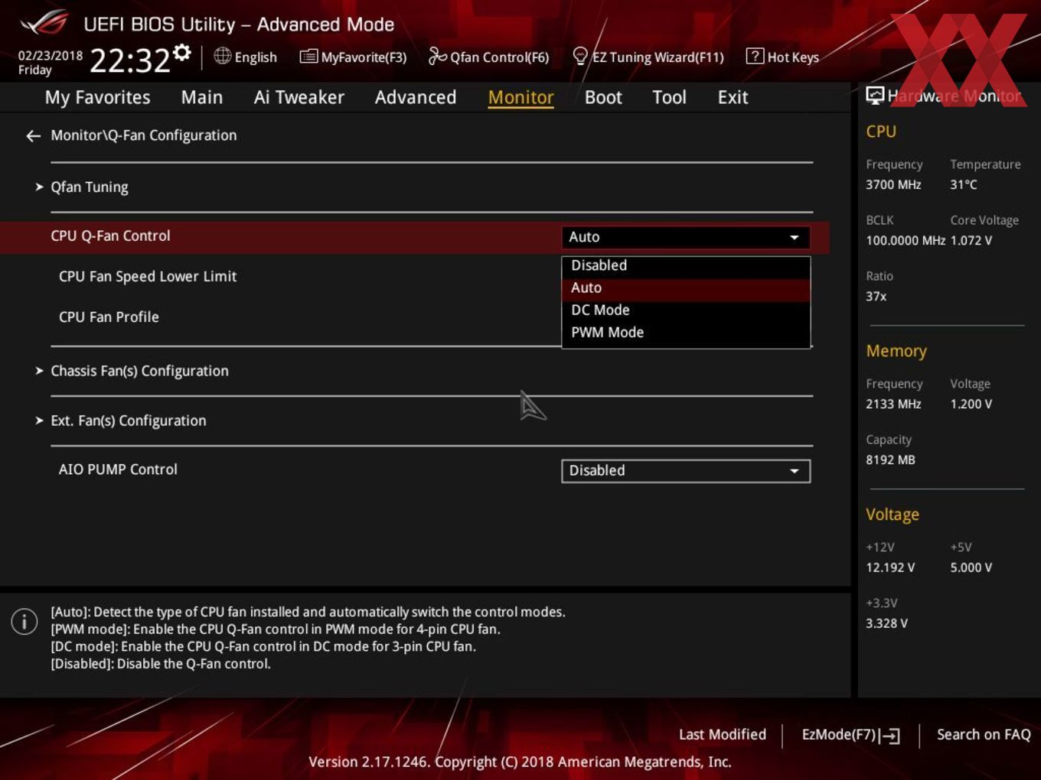Click the CPU frequency value 3700 MHz

click(x=893, y=184)
